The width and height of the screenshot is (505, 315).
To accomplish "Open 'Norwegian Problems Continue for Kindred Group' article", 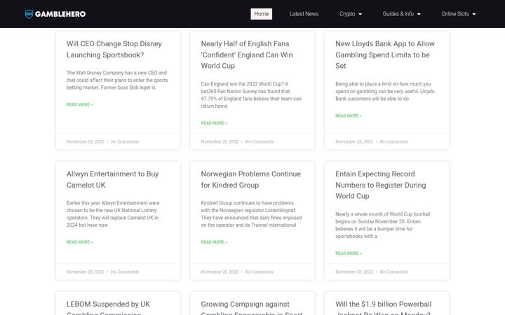I will (251, 179).
